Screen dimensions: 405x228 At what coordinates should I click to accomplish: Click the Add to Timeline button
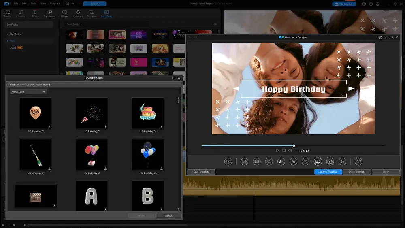328,172
